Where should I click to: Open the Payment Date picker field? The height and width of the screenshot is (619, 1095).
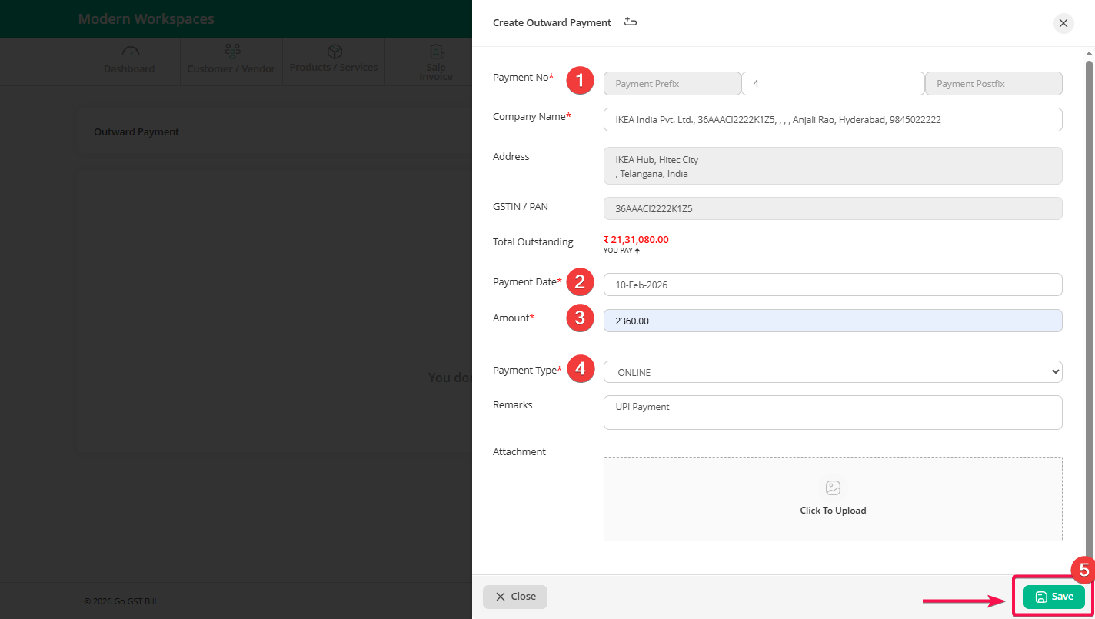coord(833,285)
